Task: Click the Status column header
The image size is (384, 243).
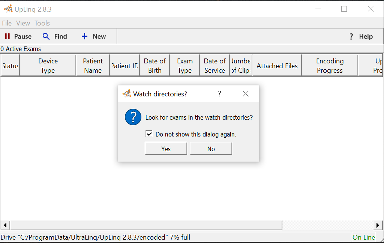Action: [10, 66]
